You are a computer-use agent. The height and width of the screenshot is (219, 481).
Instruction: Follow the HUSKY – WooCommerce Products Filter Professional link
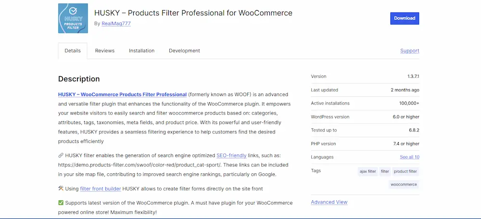(x=122, y=94)
